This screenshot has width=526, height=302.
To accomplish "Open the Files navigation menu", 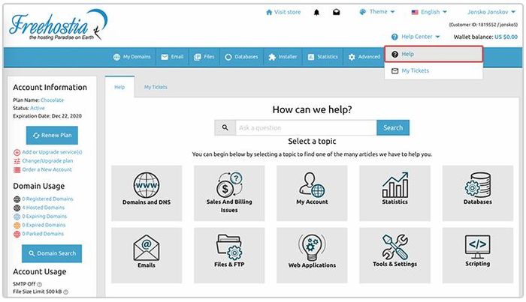I will [204, 57].
